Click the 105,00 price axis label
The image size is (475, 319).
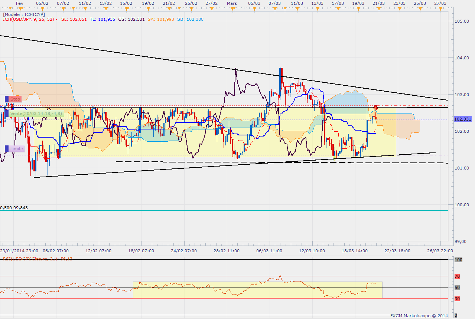[x=461, y=21]
